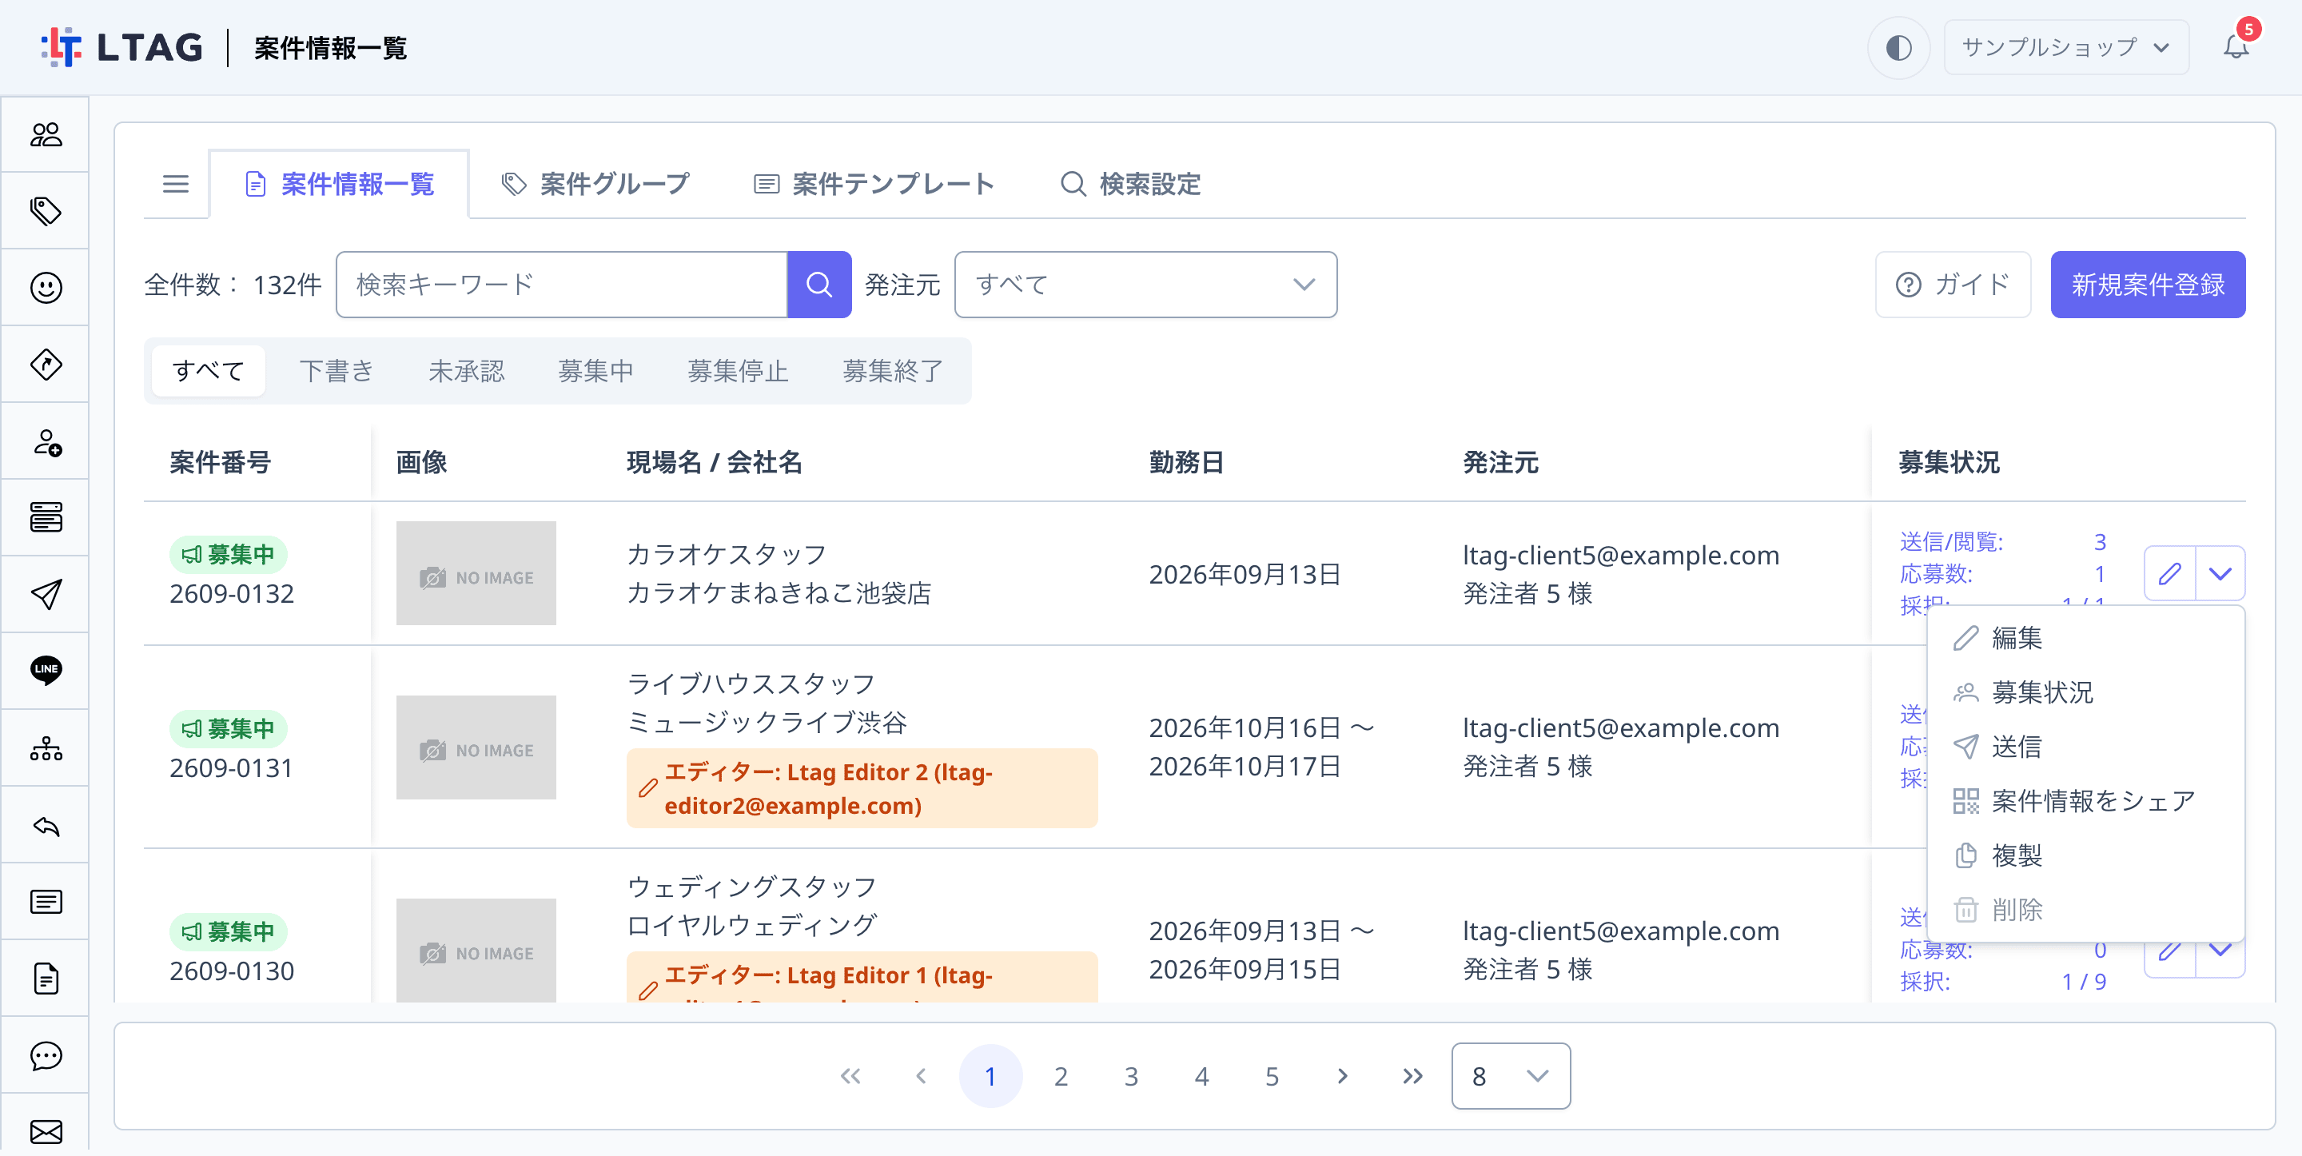
Task: Switch to the 案件グループ tab
Action: pyautogui.click(x=596, y=184)
